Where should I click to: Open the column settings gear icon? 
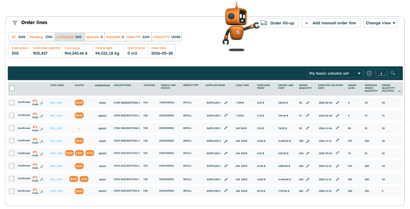(369, 74)
